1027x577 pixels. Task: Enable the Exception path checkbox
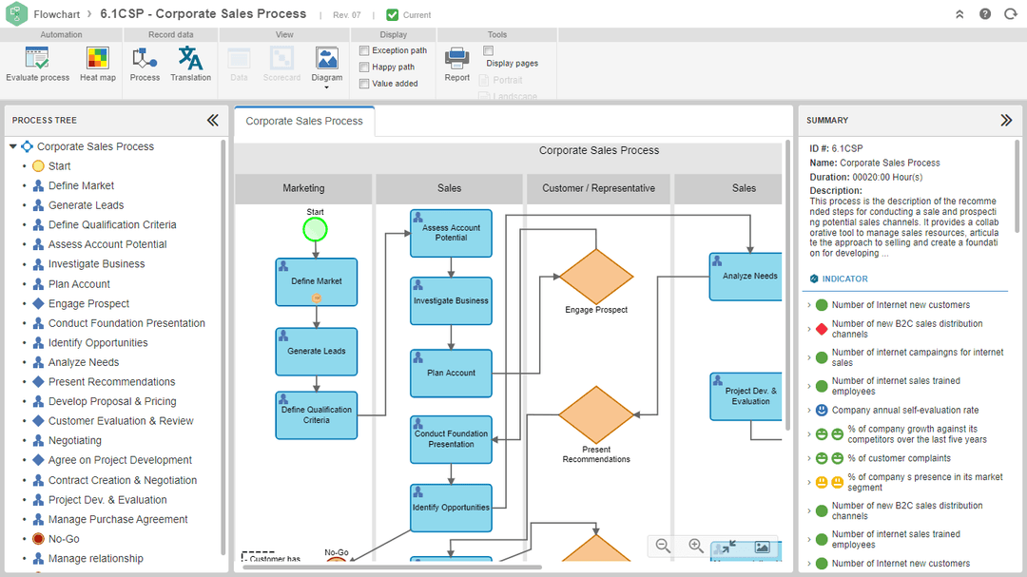[364, 51]
